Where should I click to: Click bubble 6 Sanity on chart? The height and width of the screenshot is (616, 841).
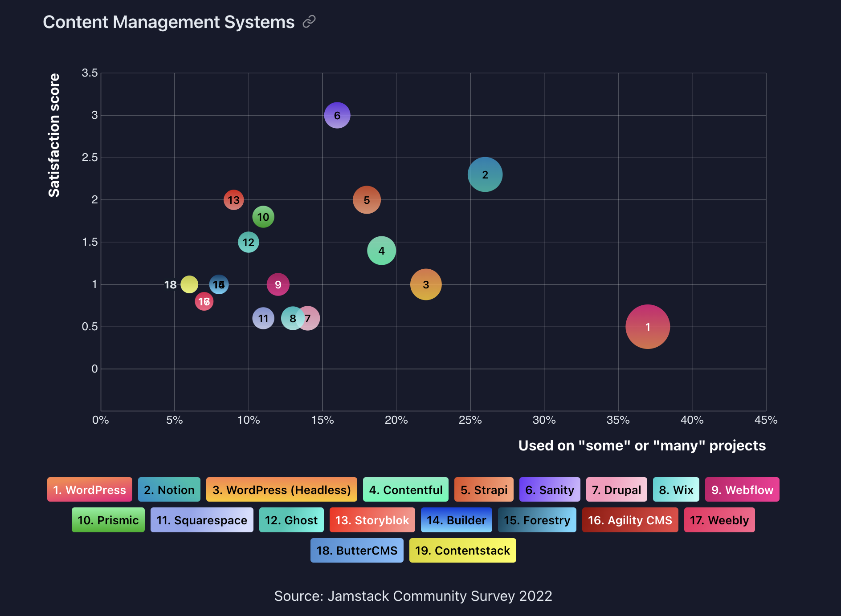337,115
